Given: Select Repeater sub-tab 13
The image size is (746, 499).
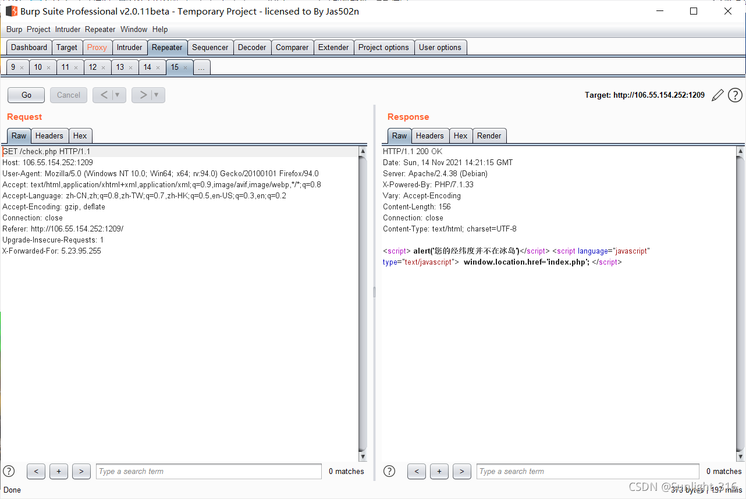Looking at the screenshot, I should (x=120, y=67).
